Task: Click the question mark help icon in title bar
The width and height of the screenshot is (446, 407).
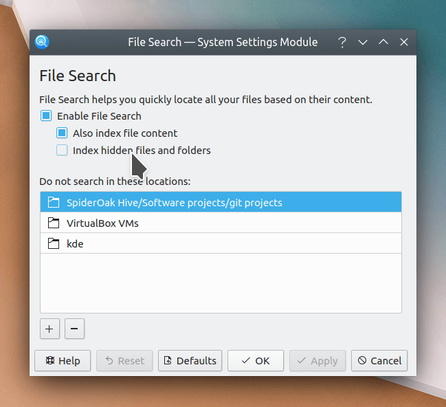Action: [342, 42]
